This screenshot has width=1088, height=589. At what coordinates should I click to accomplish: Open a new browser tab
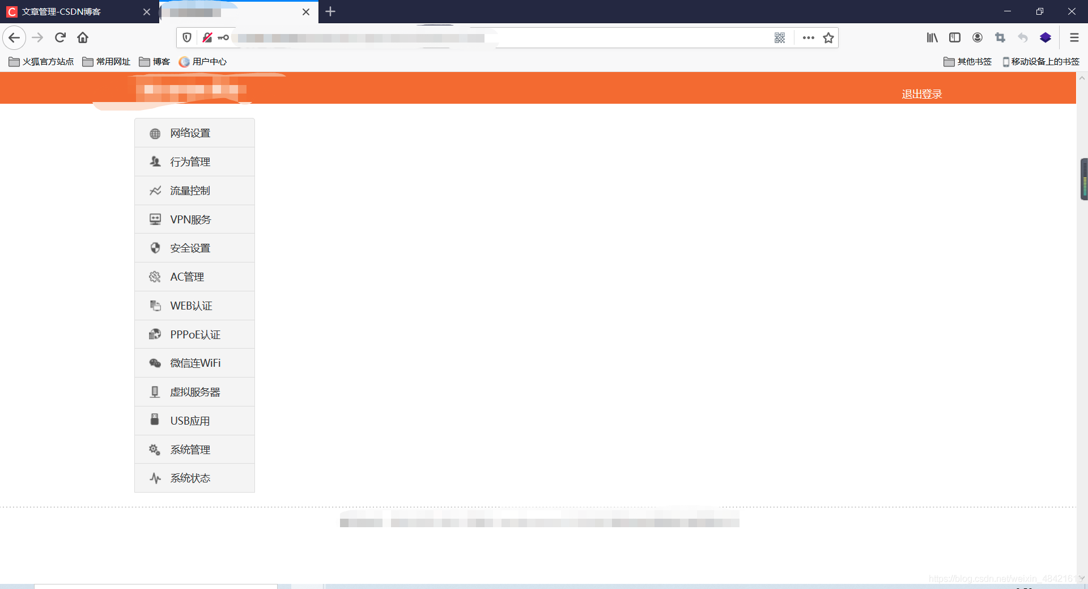pos(330,11)
